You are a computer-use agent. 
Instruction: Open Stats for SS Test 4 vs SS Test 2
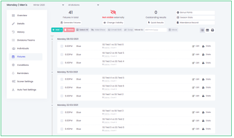pyautogui.click(x=206, y=121)
